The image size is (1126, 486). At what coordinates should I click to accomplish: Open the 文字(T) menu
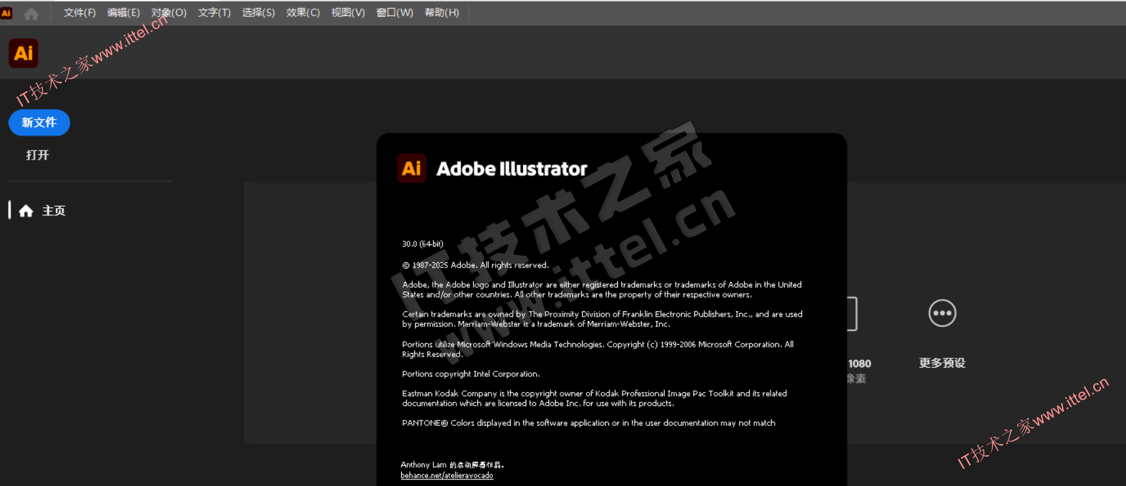pos(214,13)
